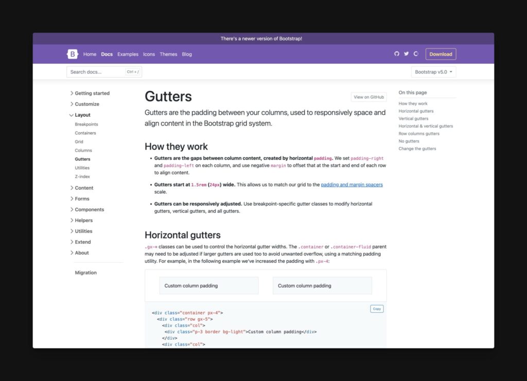The height and width of the screenshot is (381, 527).
Task: Open the Migration sidebar link
Action: click(86, 273)
